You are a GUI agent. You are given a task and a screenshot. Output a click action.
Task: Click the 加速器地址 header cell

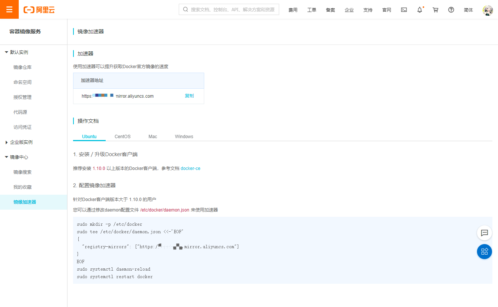click(x=139, y=80)
